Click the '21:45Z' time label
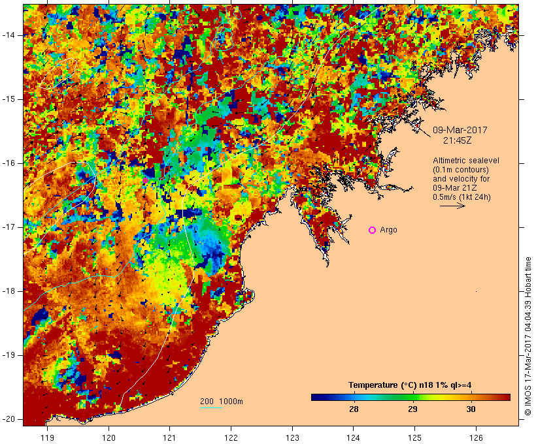 pos(458,140)
